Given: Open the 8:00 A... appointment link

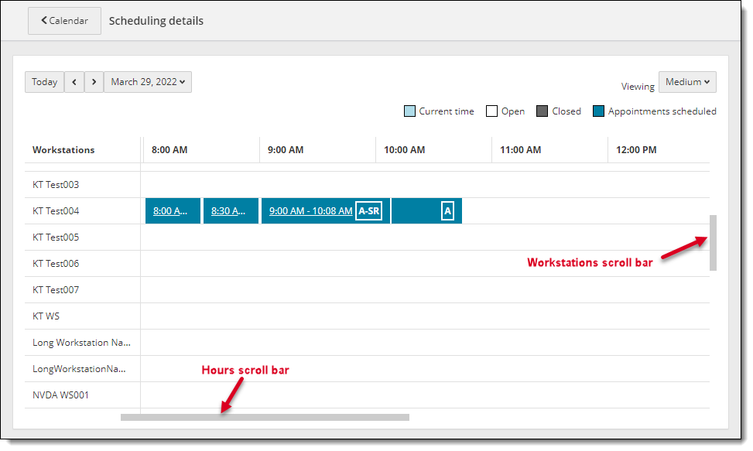Looking at the screenshot, I should (170, 211).
